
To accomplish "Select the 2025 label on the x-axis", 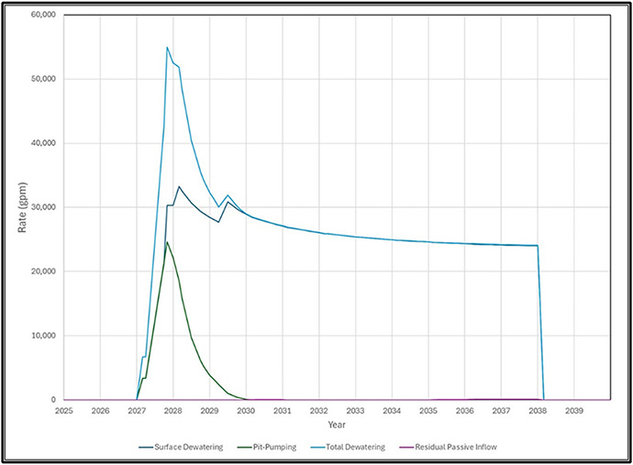I will (63, 410).
